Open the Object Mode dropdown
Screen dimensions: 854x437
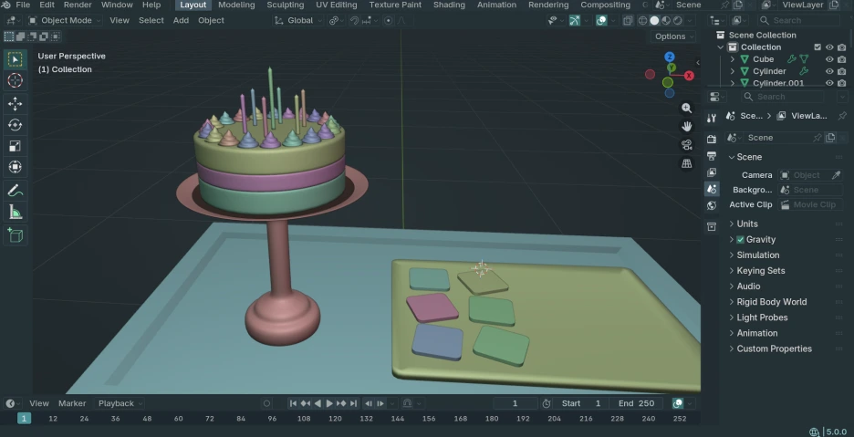tap(64, 21)
